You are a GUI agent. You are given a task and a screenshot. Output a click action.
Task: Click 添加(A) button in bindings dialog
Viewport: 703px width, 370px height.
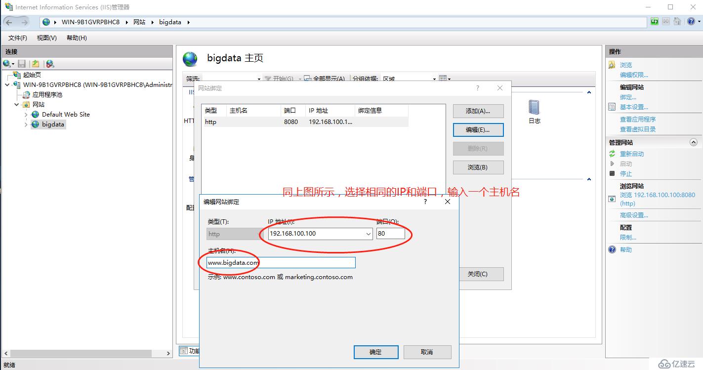(478, 111)
